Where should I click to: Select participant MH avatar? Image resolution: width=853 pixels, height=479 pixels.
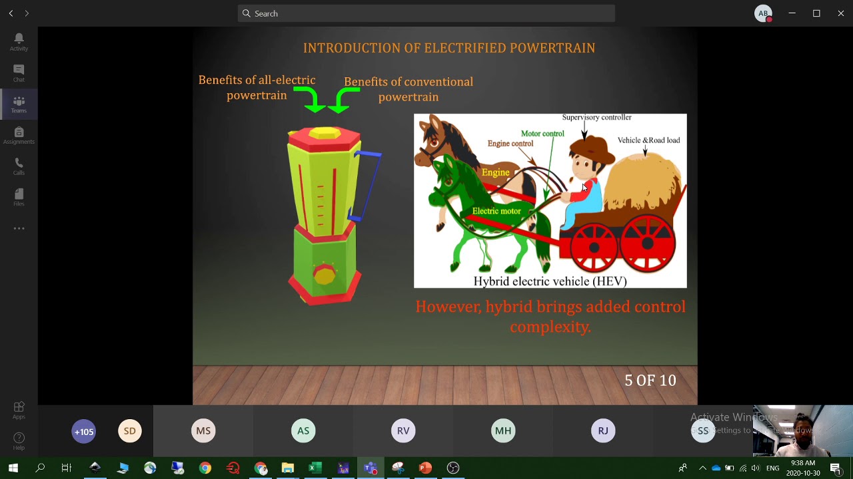[503, 431]
